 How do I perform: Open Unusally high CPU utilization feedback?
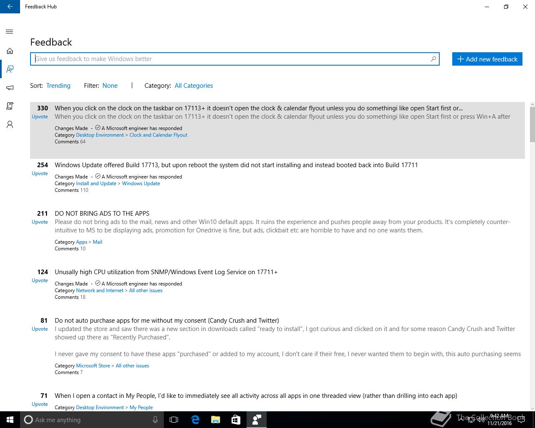tap(166, 272)
